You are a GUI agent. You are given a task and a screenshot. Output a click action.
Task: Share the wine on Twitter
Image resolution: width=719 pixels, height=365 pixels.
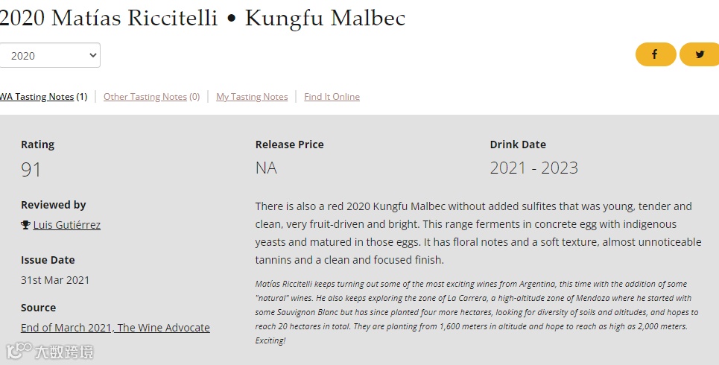[x=700, y=54]
